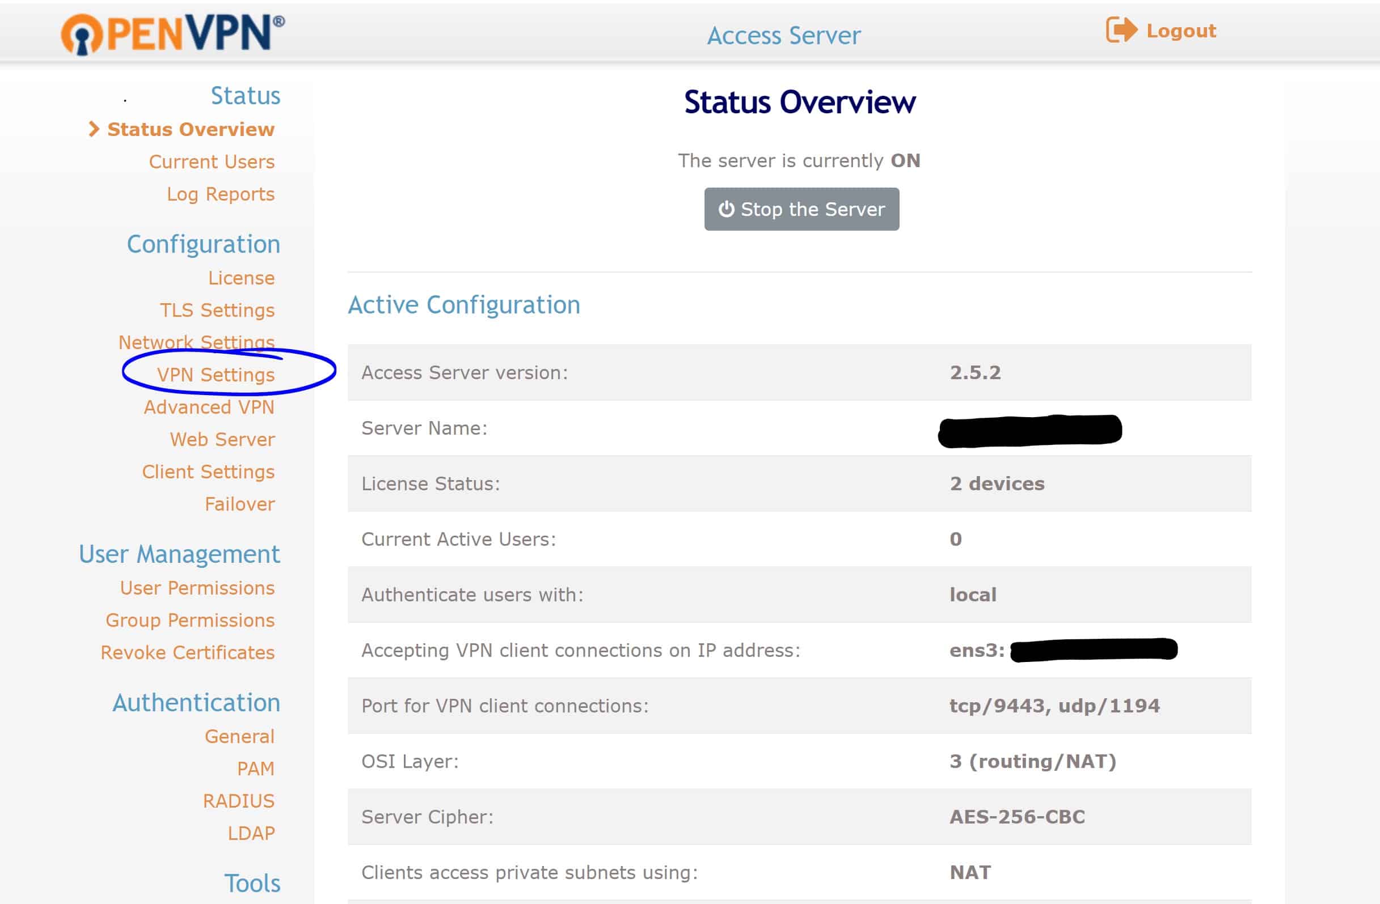Go to Client Settings
The image size is (1380, 904).
(x=208, y=472)
